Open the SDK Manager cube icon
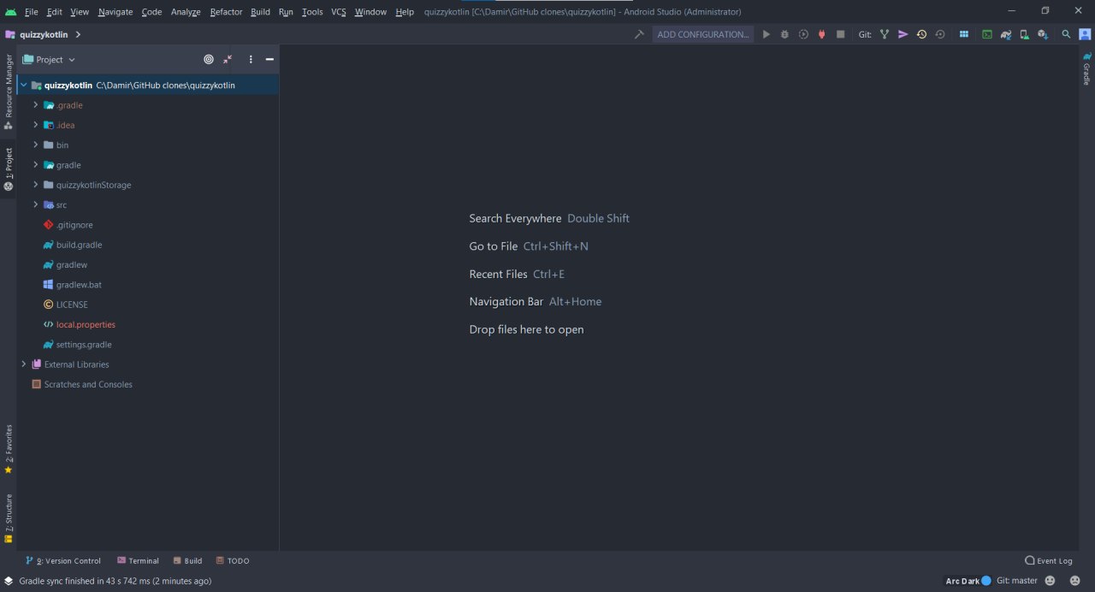The image size is (1095, 592). (x=1043, y=34)
